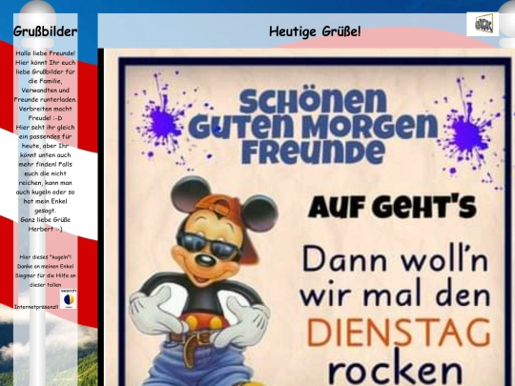Click the word 'Internetpräsenz!!'

[36, 307]
